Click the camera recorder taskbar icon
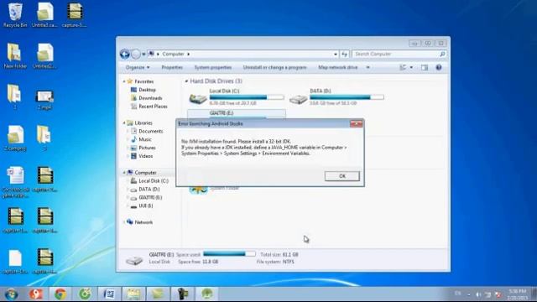537x302 pixels. 183,294
